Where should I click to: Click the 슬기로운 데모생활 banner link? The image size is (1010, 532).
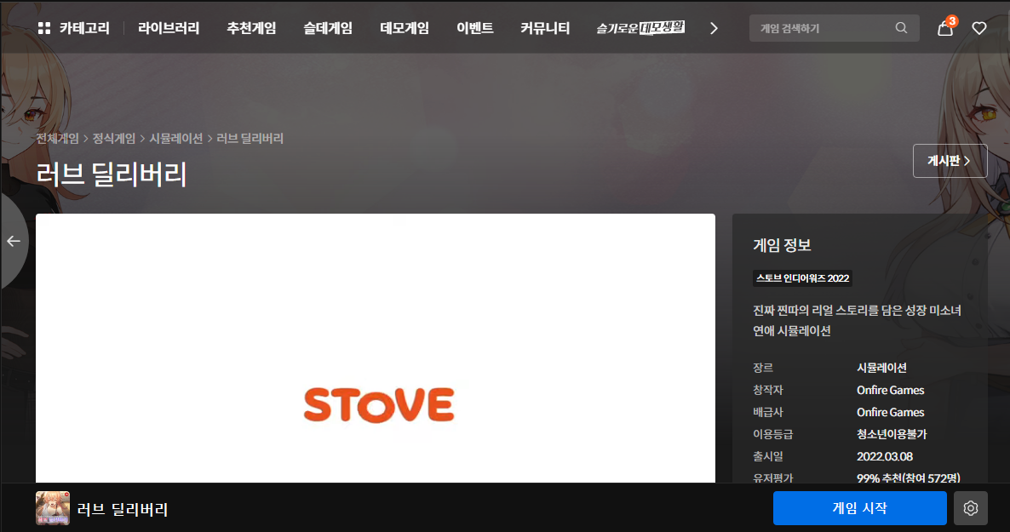pyautogui.click(x=640, y=28)
